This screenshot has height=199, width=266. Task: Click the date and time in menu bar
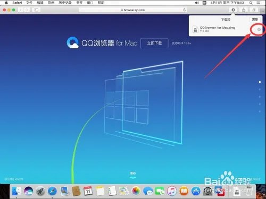tap(227, 3)
